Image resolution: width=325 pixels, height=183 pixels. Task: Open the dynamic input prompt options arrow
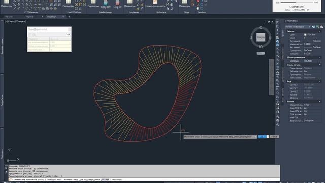point(255,137)
